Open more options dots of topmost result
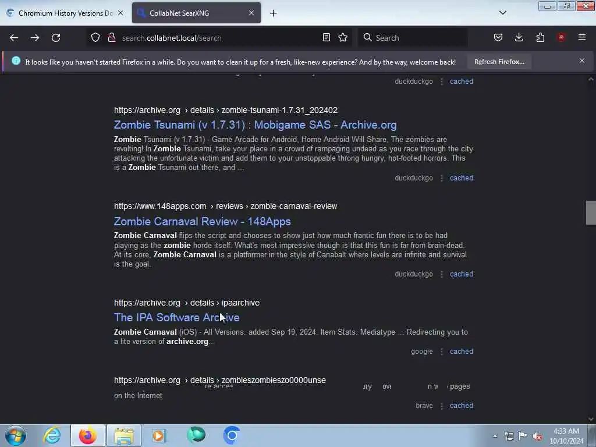Screen dimensions: 596x447 (442, 81)
